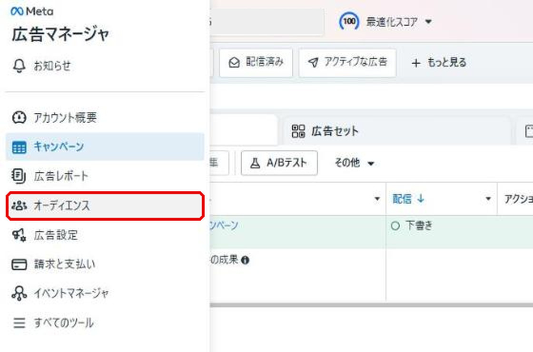Image resolution: width=533 pixels, height=352 pixels.
Task: Click the アカウント概要 gauge icon
Action: (x=19, y=117)
